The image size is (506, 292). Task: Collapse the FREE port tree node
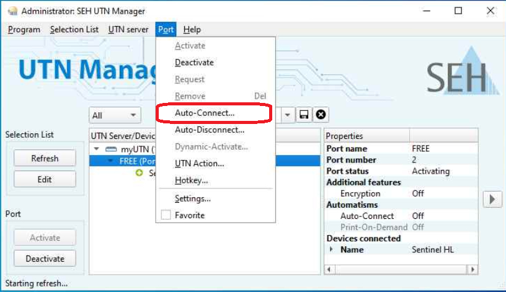pos(110,161)
